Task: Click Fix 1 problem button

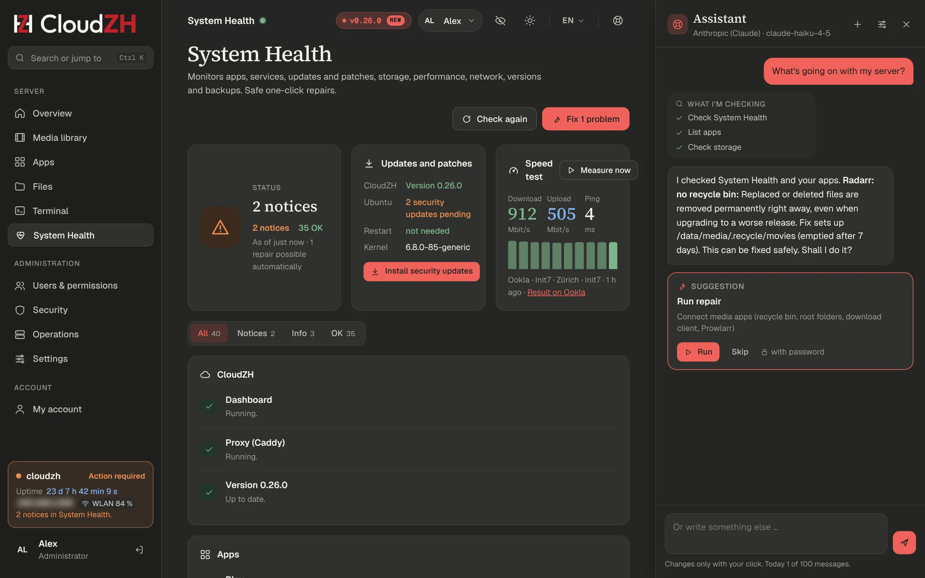Action: pos(585,119)
